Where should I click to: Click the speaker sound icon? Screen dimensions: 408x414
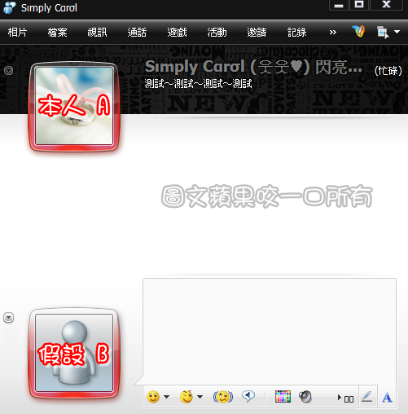coord(305,397)
